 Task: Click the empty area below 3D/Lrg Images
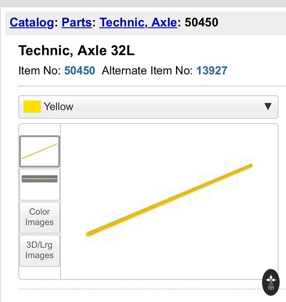[x=39, y=273]
